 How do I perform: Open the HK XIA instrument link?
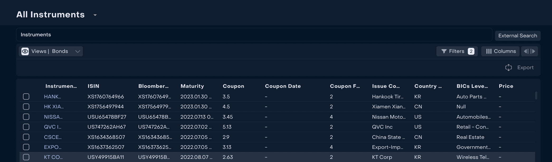[54, 107]
